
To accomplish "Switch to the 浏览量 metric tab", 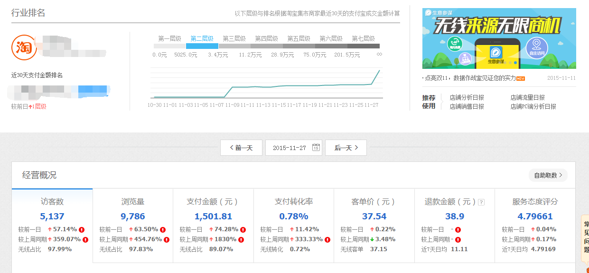I will point(132,202).
